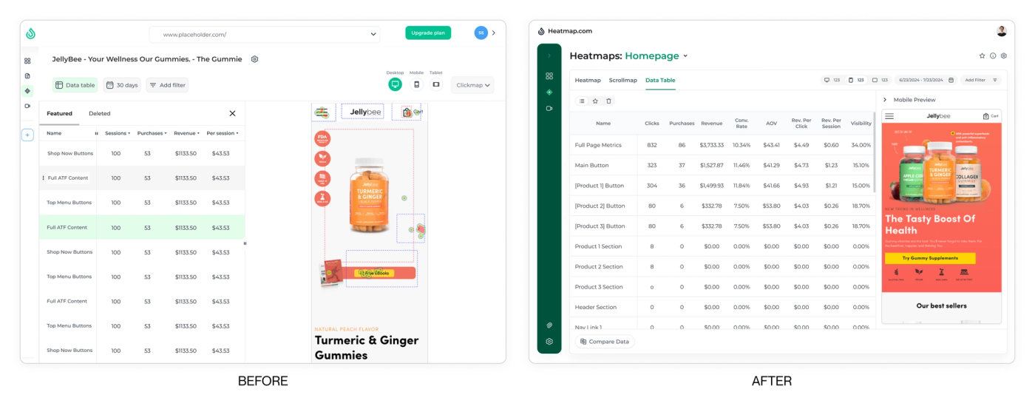Select the Mobile device view in BEFORE window

click(x=416, y=84)
